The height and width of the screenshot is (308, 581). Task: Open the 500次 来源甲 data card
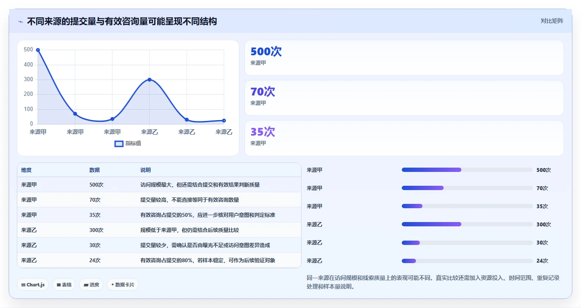[404, 58]
